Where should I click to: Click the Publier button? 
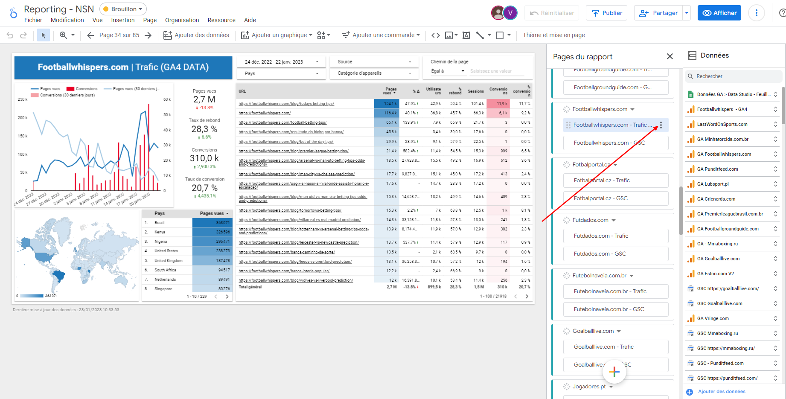(606, 13)
